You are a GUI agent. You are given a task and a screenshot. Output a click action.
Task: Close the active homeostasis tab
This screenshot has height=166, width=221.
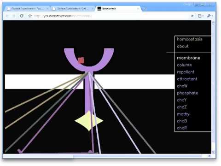tap(138, 9)
